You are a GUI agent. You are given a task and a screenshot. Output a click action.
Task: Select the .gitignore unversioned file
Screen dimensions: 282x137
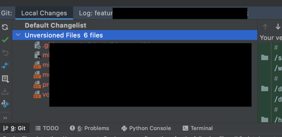click(44, 46)
